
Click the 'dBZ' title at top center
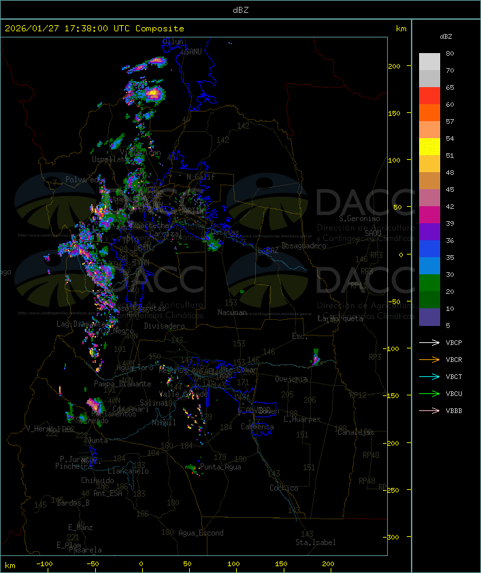tap(241, 10)
